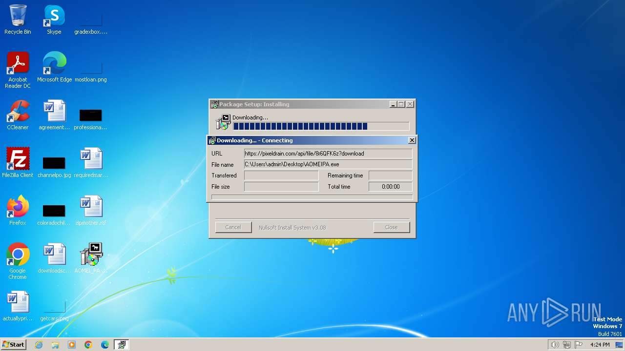This screenshot has height=351, width=625.
Task: Click the File size field
Action: pyautogui.click(x=281, y=187)
